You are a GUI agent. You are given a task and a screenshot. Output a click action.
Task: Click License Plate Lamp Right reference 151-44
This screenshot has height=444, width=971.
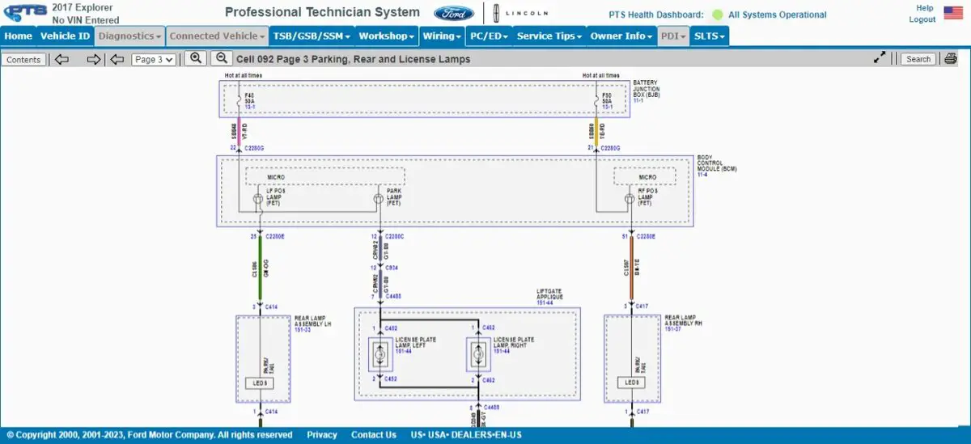tap(500, 351)
